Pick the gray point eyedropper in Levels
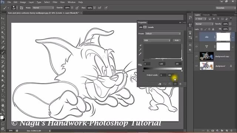Image resolution: width=237 pixels, height=133 pixels. tap(140, 50)
